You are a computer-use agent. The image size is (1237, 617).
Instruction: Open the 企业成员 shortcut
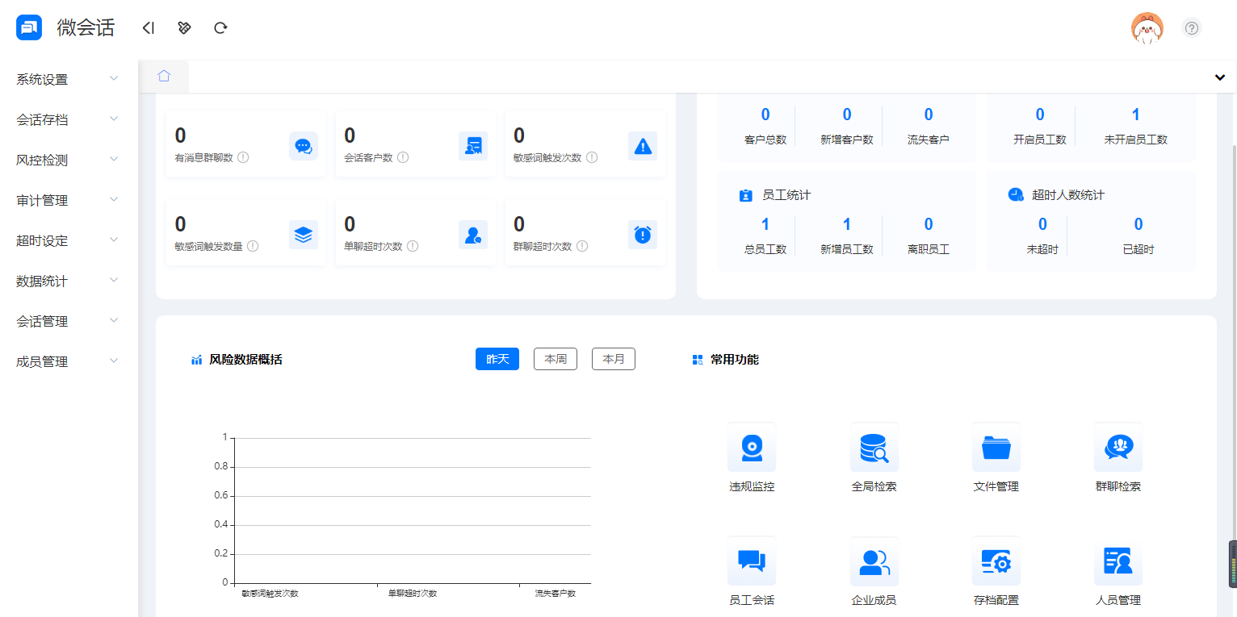(874, 561)
